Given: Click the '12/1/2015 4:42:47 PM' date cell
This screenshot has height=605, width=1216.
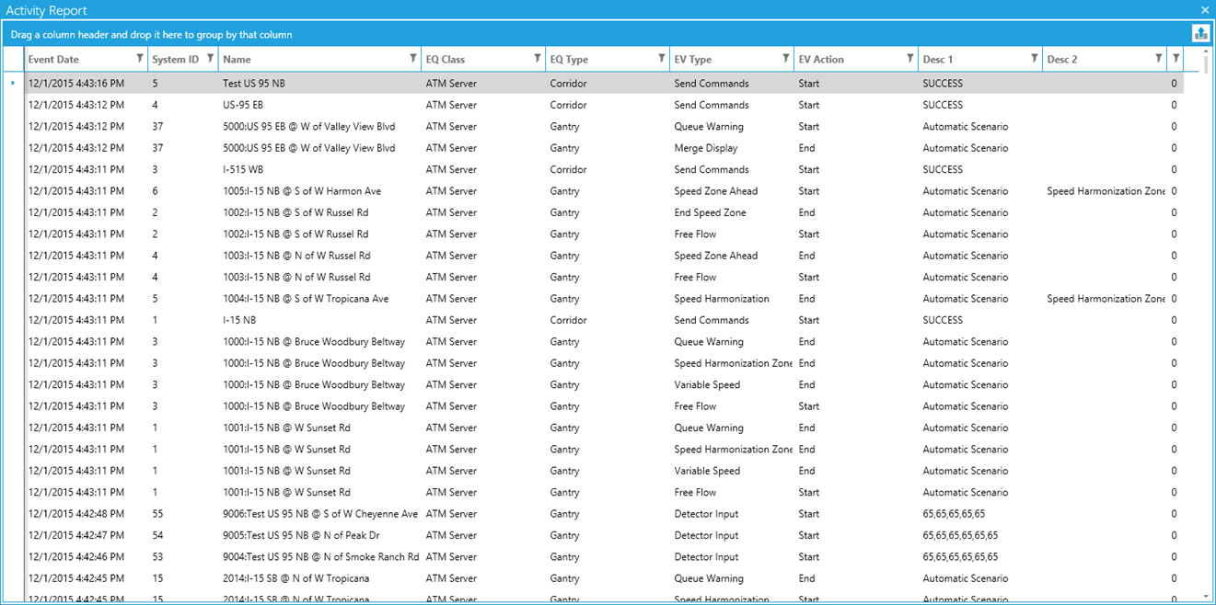Looking at the screenshot, I should [87, 535].
